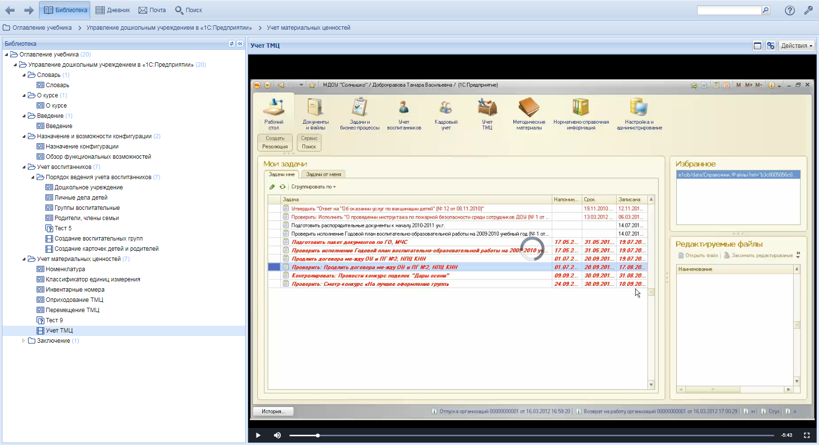Open Тест 5 quiz item
This screenshot has width=819, height=445.
coord(63,228)
